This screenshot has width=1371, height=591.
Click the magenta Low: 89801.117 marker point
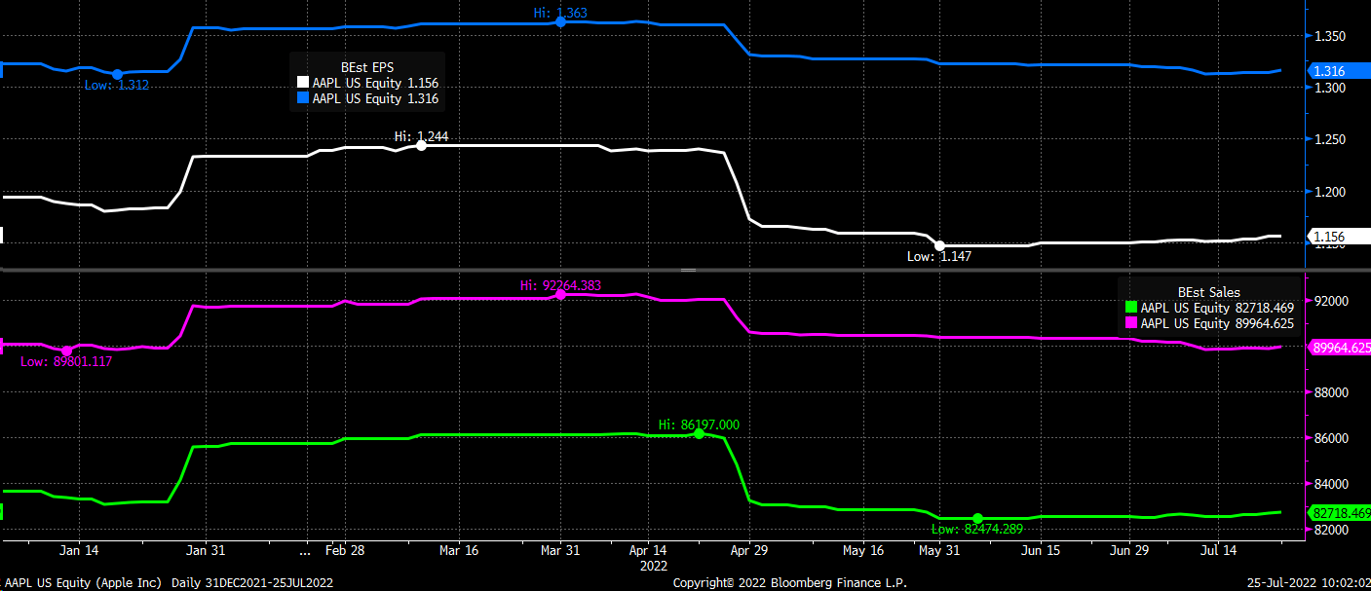pos(67,351)
